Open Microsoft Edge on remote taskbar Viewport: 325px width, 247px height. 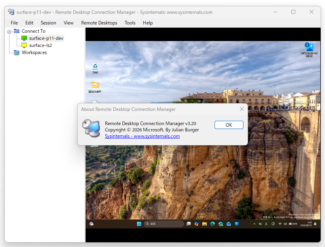tap(213, 224)
